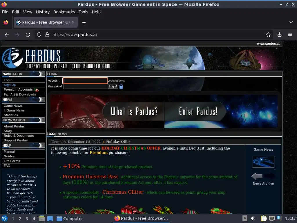
Task: Switch to workspace 2 in the taskbar
Action: tap(20, 219)
